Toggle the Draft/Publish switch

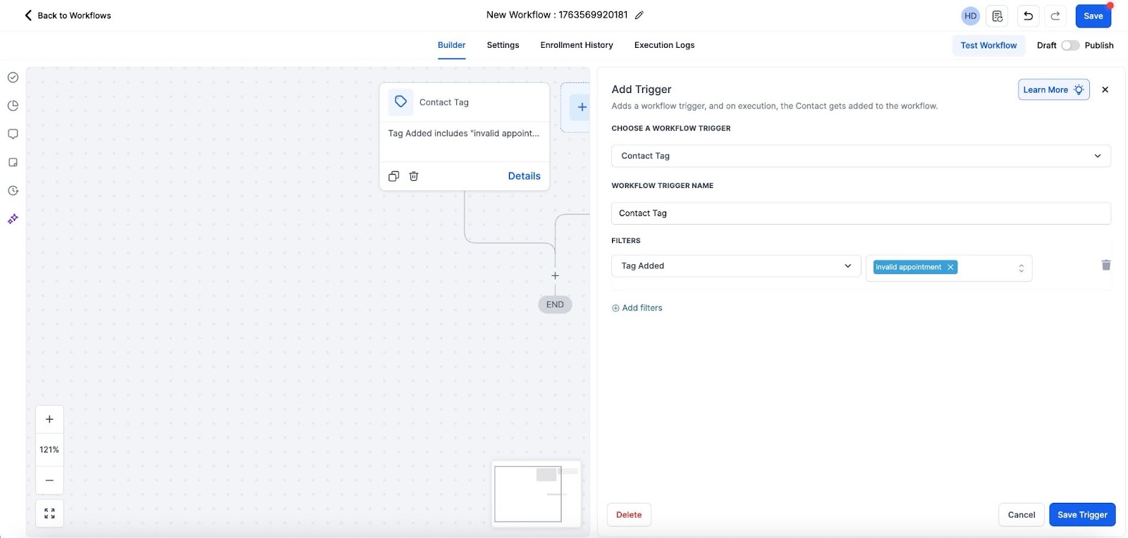(1069, 46)
